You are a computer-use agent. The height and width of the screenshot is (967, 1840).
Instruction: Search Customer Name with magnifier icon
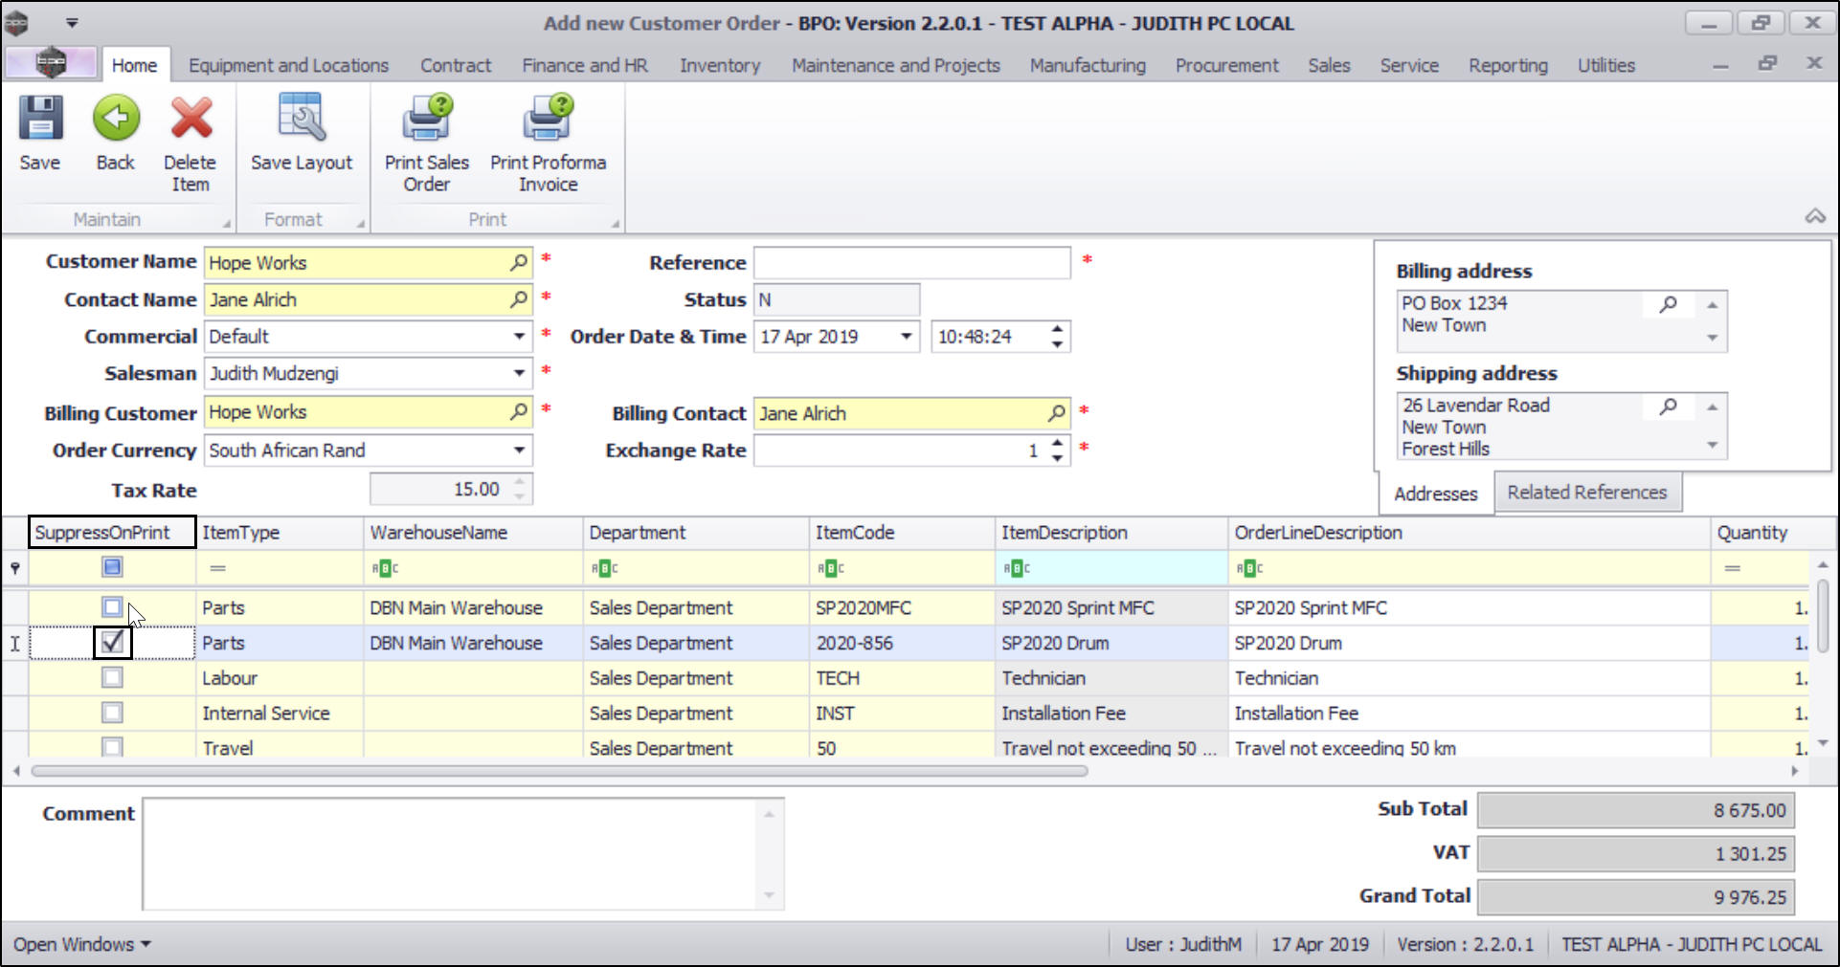[x=518, y=262]
